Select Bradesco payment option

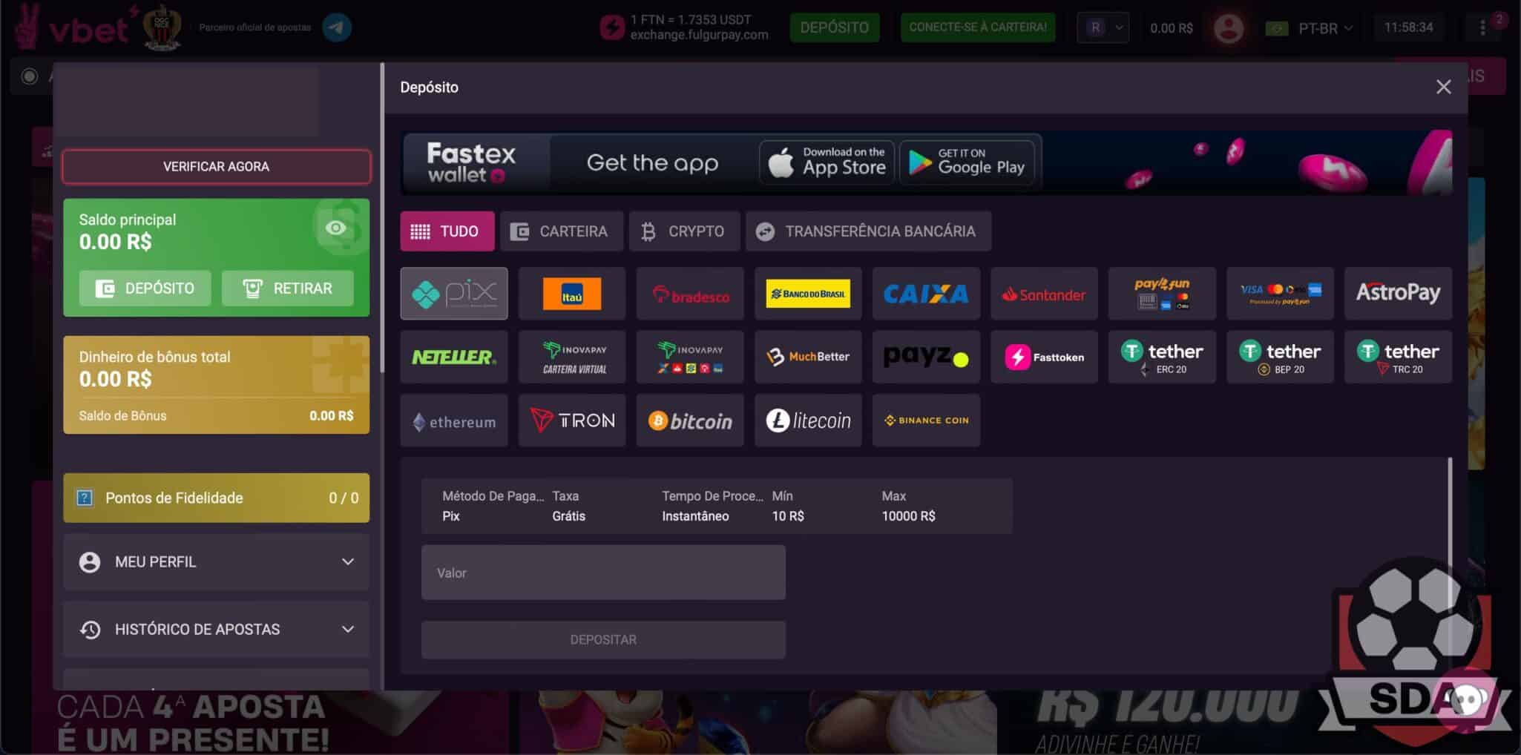pyautogui.click(x=690, y=294)
